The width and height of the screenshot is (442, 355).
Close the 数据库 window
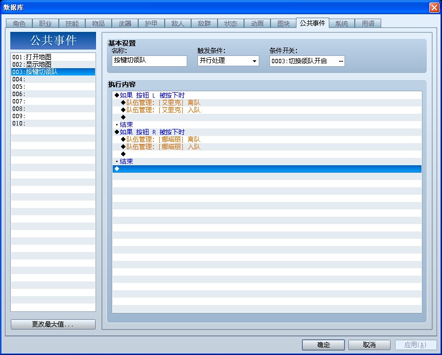[434, 8]
